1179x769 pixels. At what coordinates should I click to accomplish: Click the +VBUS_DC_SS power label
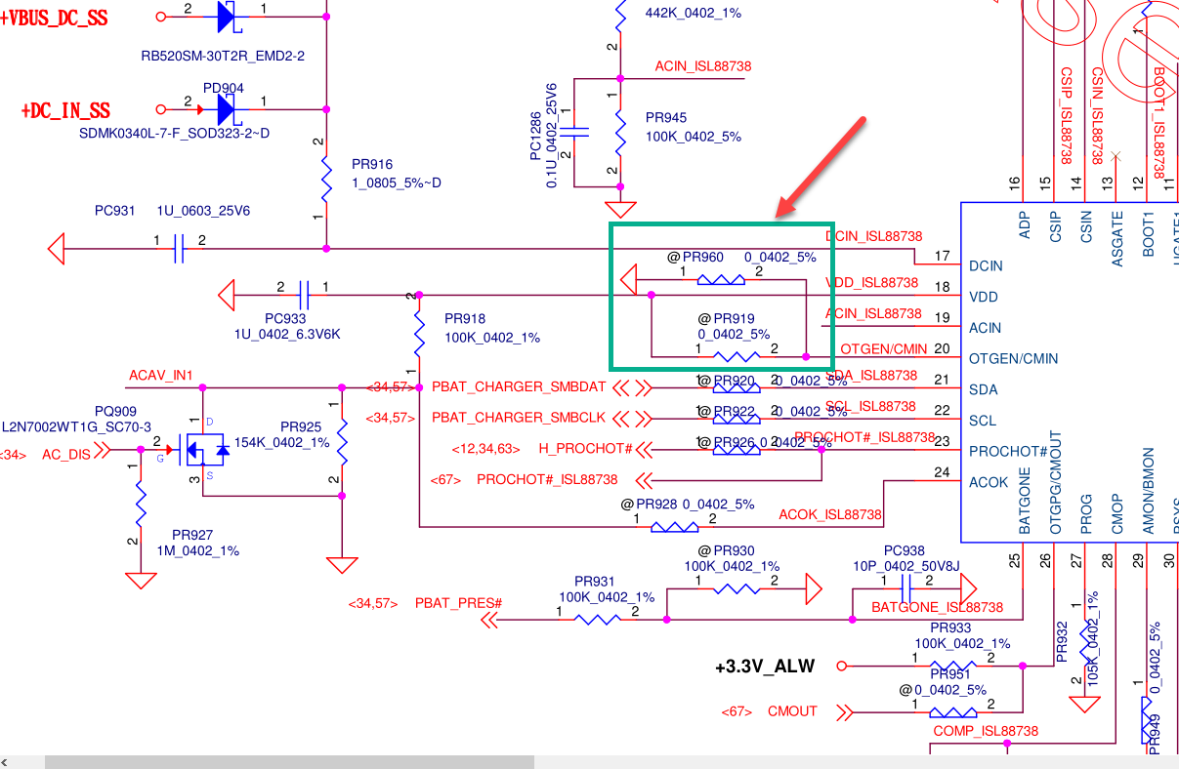55,18
